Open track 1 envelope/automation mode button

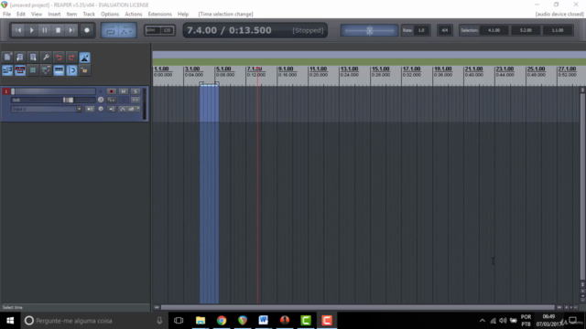(x=130, y=109)
